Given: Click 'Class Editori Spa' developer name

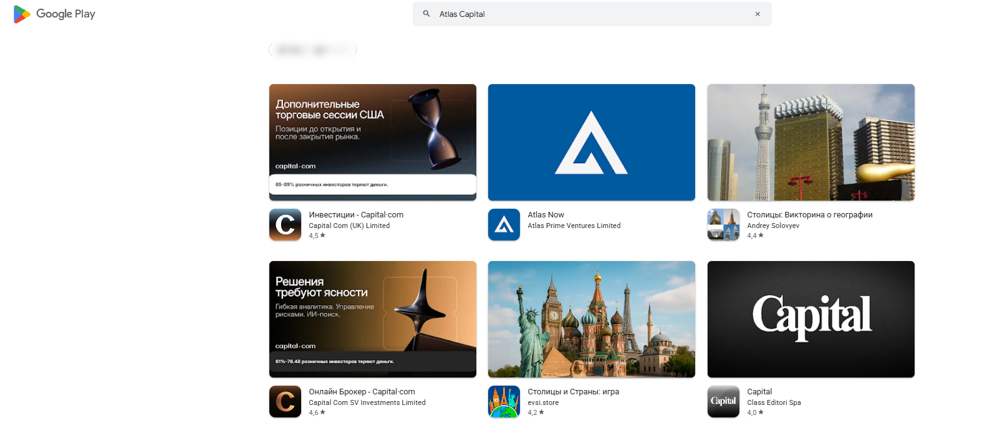Looking at the screenshot, I should (774, 402).
